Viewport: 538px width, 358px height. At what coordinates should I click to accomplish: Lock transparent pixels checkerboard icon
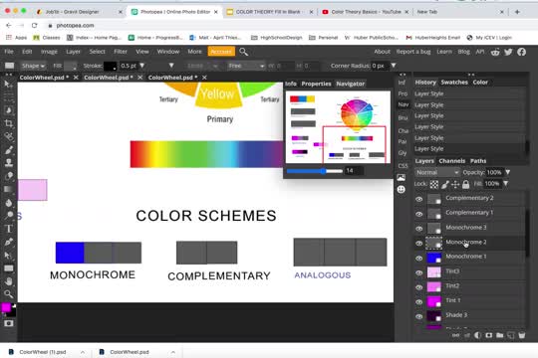click(434, 184)
